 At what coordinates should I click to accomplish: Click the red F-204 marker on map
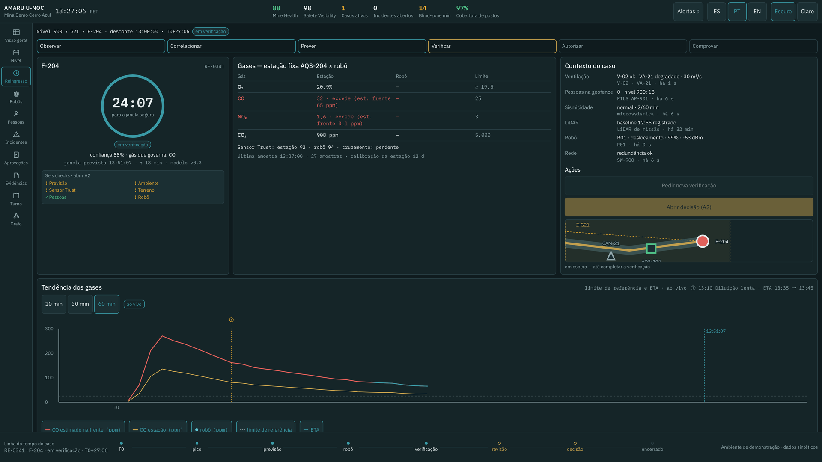pyautogui.click(x=702, y=241)
